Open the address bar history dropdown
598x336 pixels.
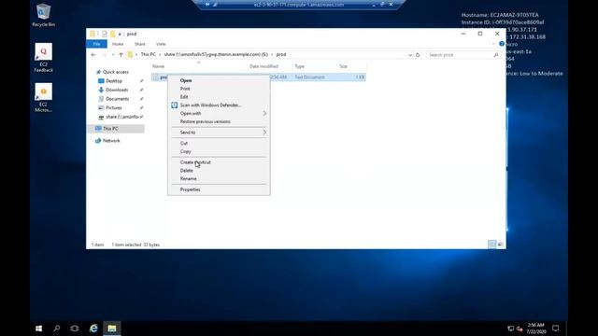pyautogui.click(x=409, y=55)
